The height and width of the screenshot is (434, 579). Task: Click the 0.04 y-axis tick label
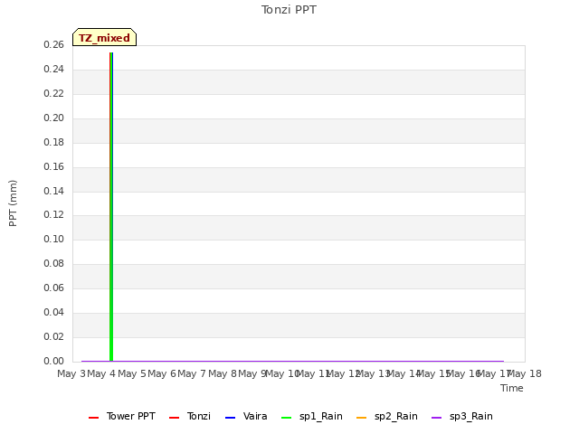(53, 312)
